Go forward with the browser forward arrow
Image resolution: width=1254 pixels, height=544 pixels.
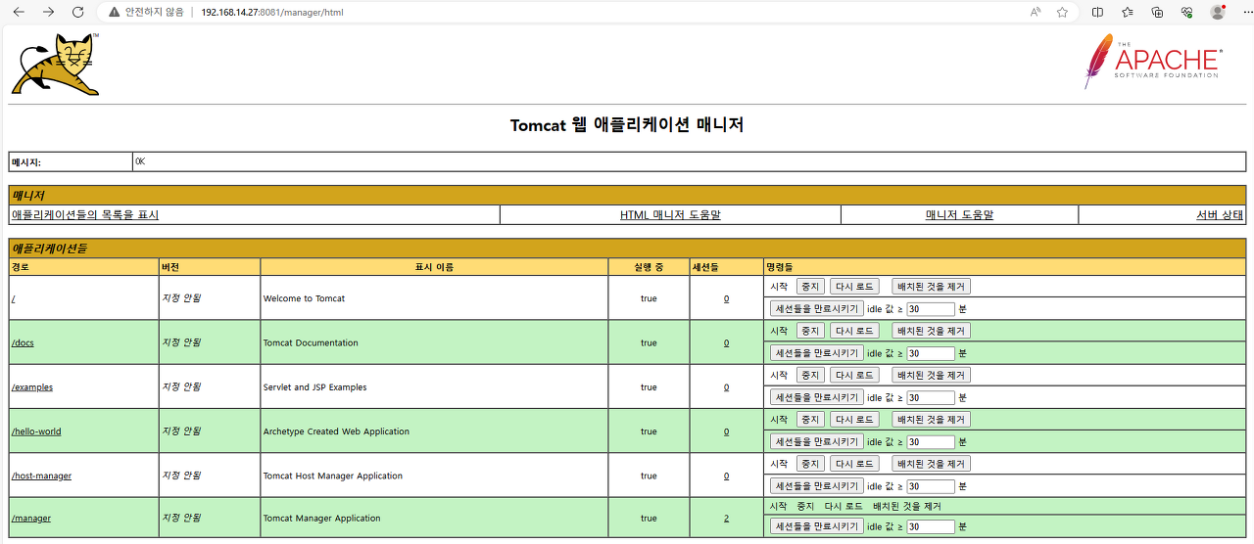coord(48,13)
